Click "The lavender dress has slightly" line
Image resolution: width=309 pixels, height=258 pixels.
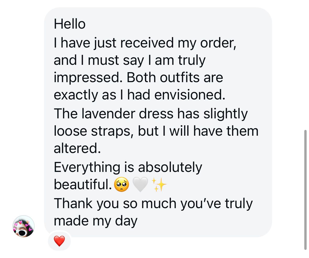tap(151, 114)
